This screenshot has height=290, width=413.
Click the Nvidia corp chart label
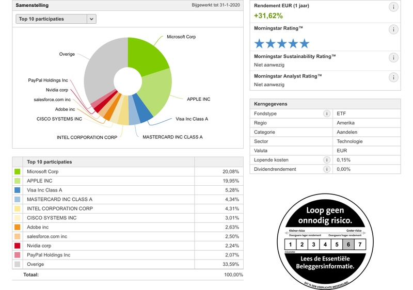point(57,90)
